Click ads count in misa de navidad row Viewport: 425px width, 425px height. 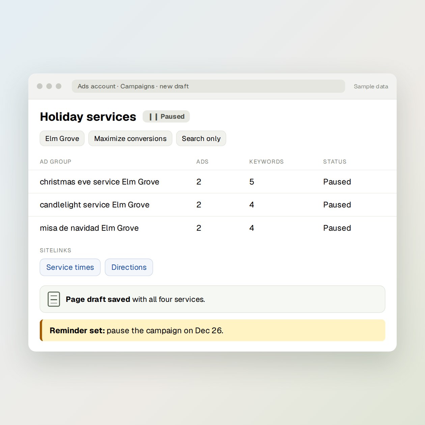click(199, 228)
